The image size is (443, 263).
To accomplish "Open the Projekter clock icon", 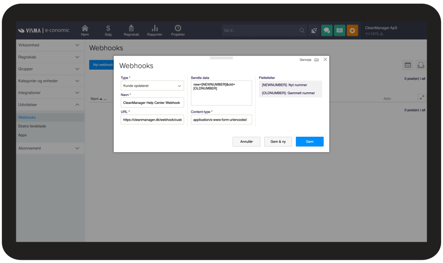I will (178, 29).
